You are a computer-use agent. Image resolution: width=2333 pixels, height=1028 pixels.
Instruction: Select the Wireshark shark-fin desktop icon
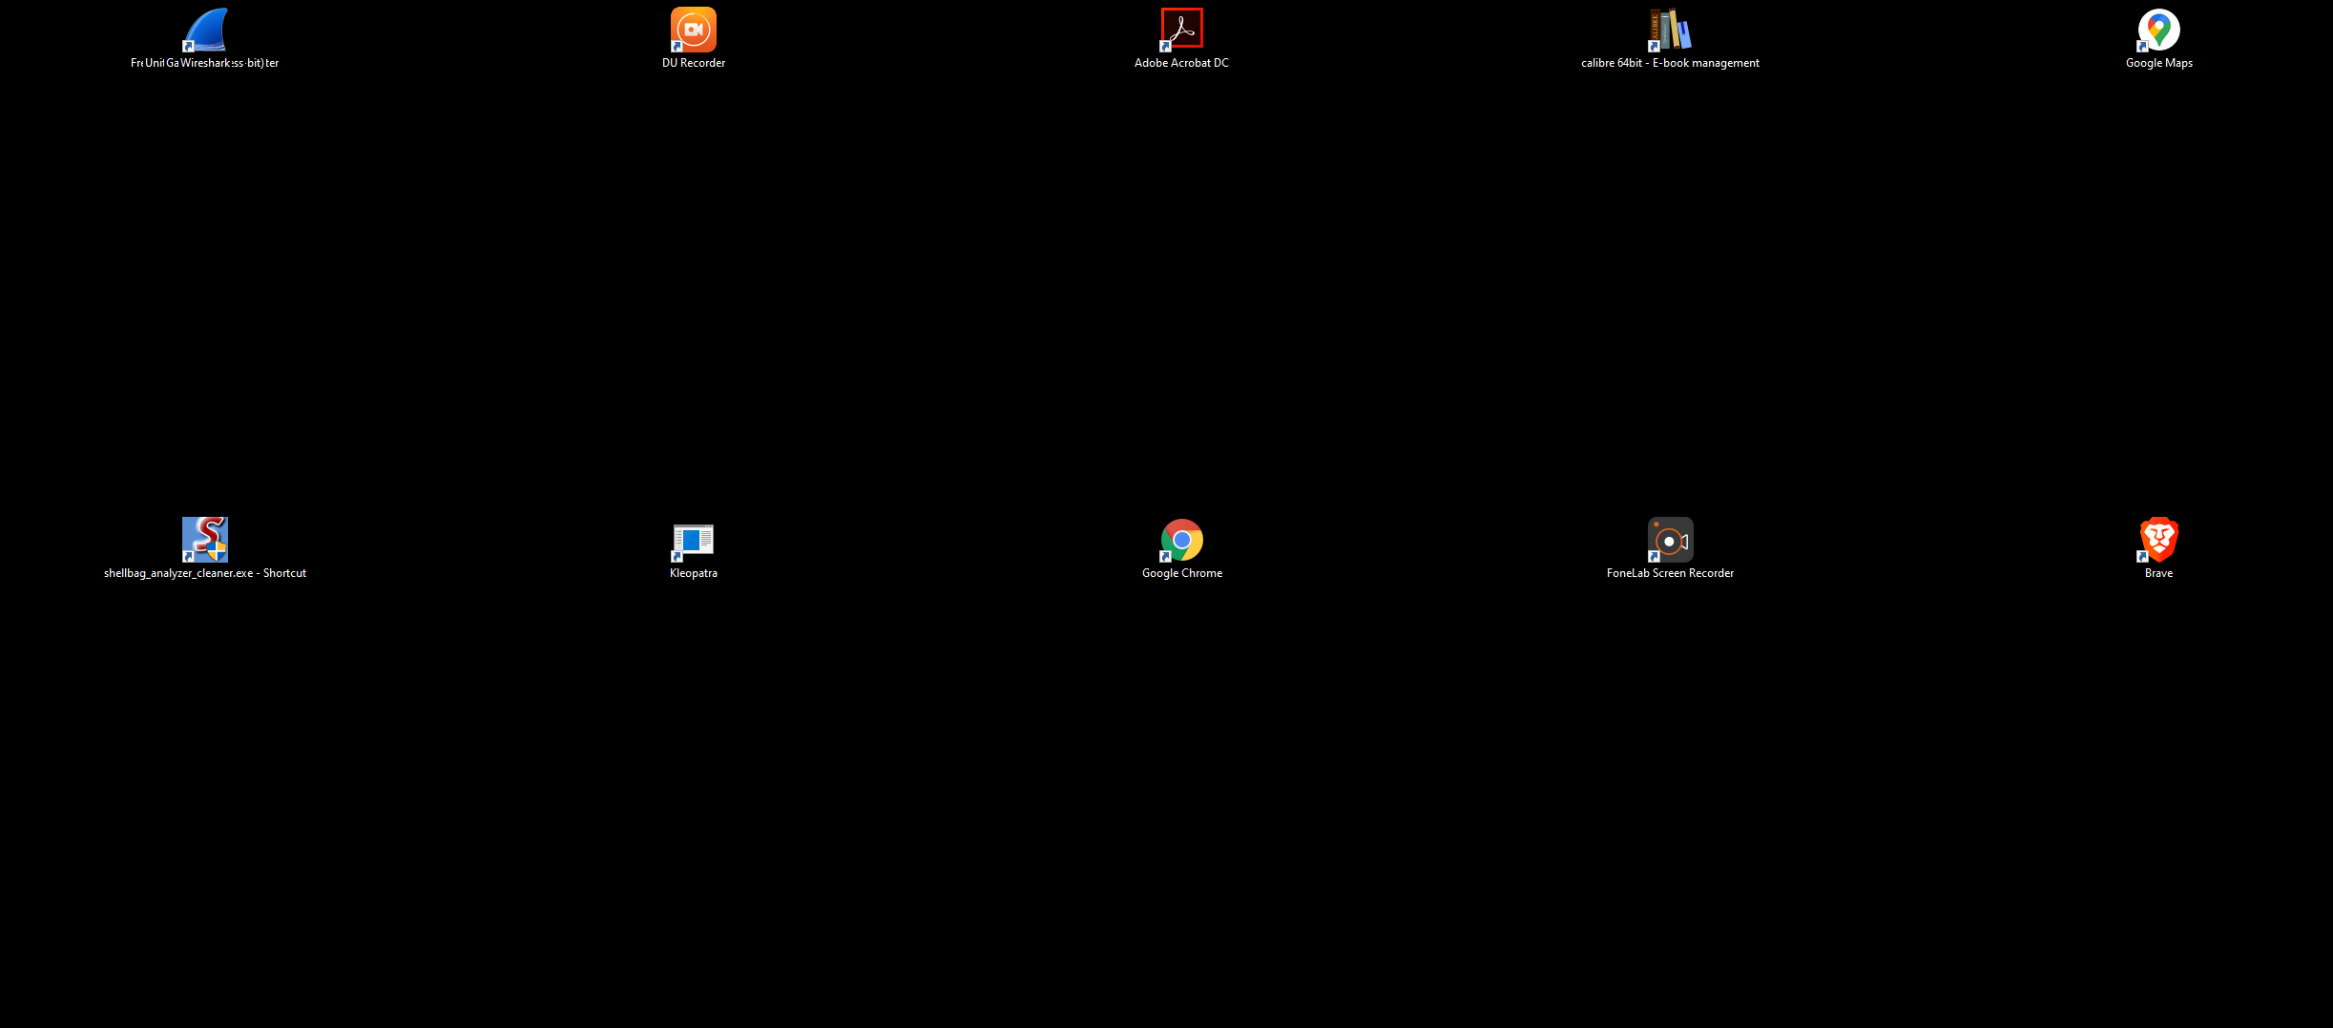pyautogui.click(x=205, y=30)
